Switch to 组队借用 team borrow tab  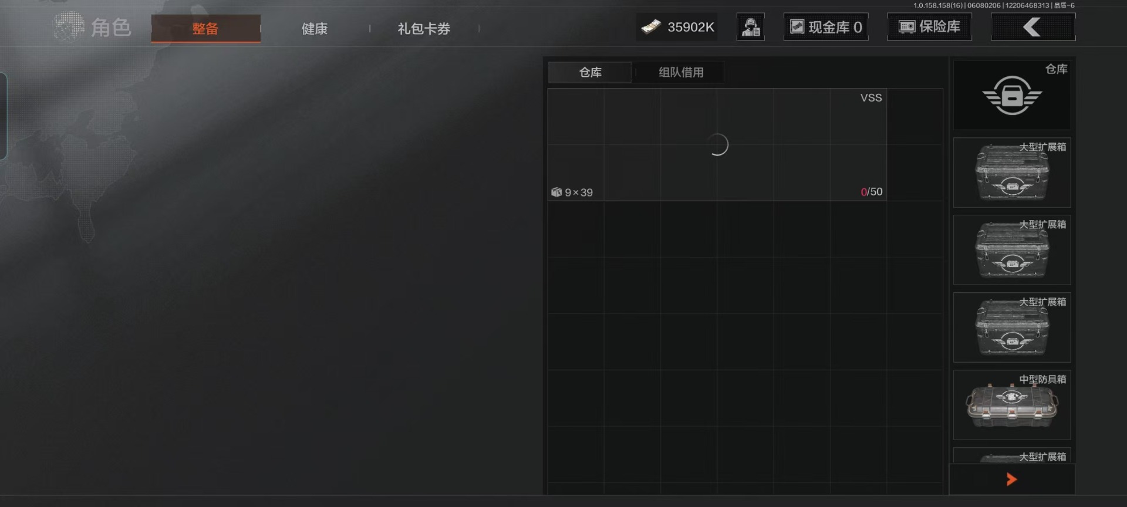[x=681, y=72]
